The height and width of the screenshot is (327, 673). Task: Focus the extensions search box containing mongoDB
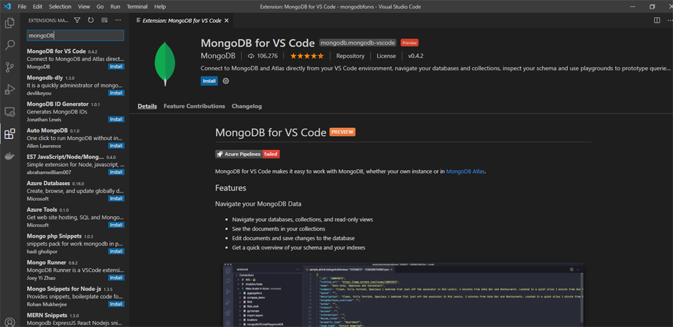(x=76, y=35)
